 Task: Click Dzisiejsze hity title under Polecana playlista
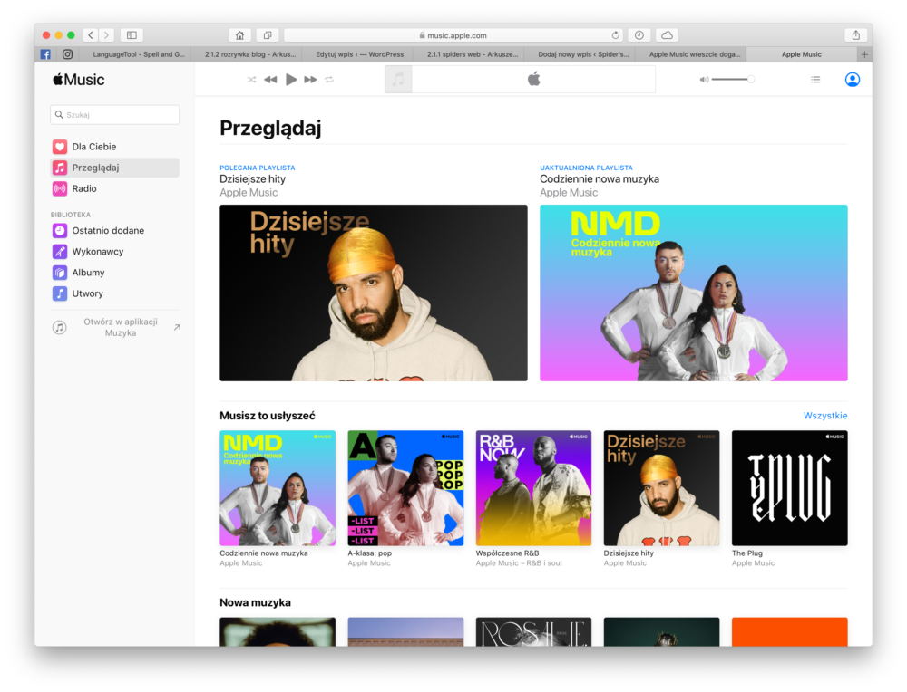[253, 179]
